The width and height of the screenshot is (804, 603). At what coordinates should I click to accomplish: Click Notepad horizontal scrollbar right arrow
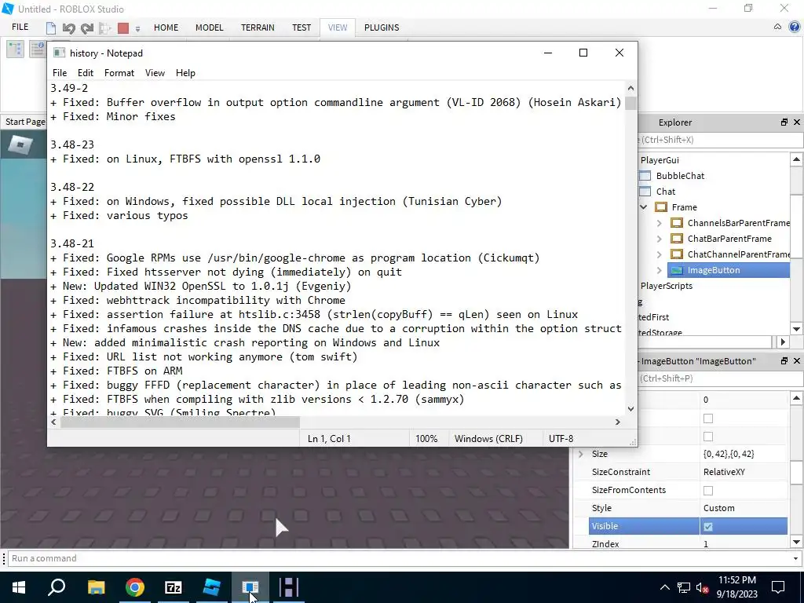(618, 422)
